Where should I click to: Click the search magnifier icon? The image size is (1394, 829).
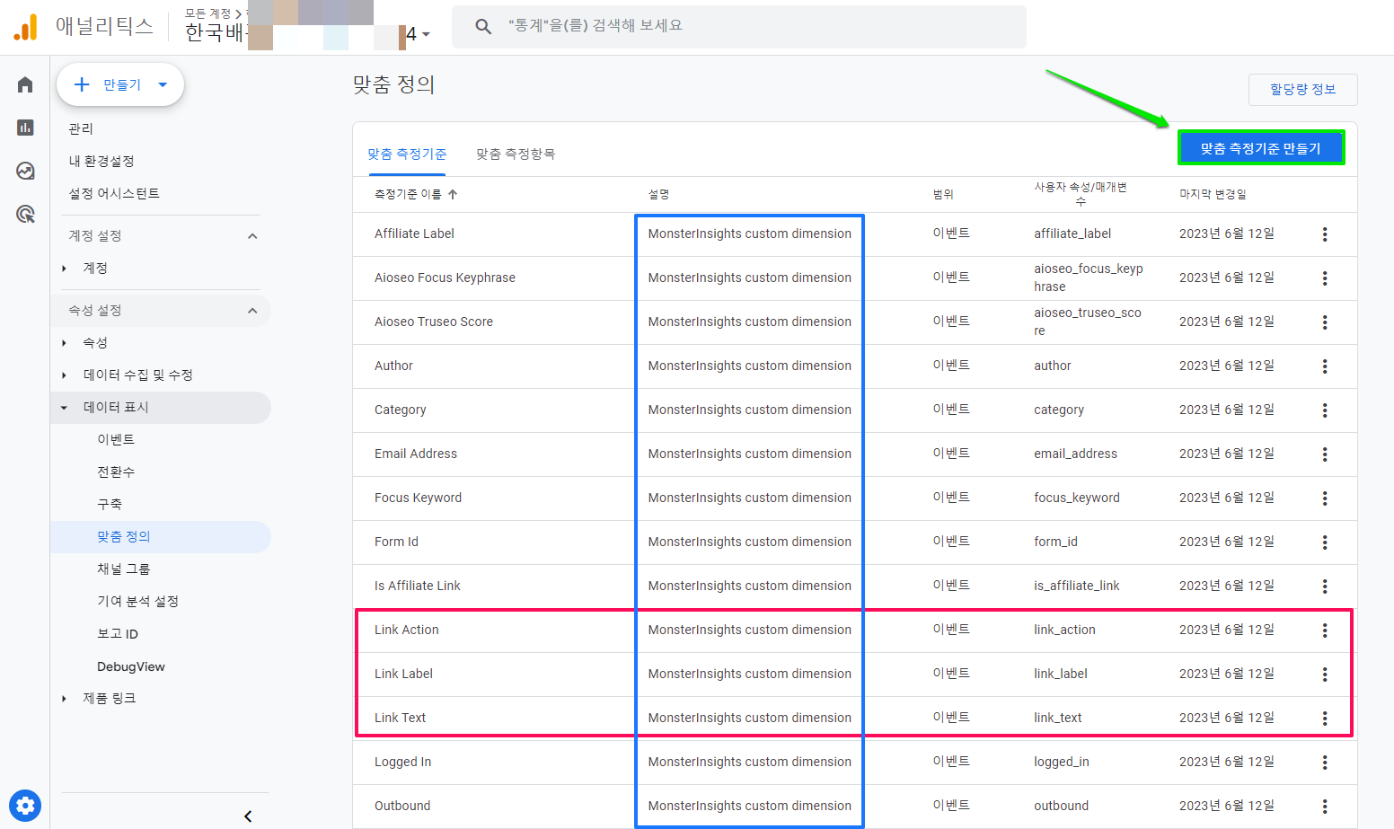pyautogui.click(x=483, y=27)
